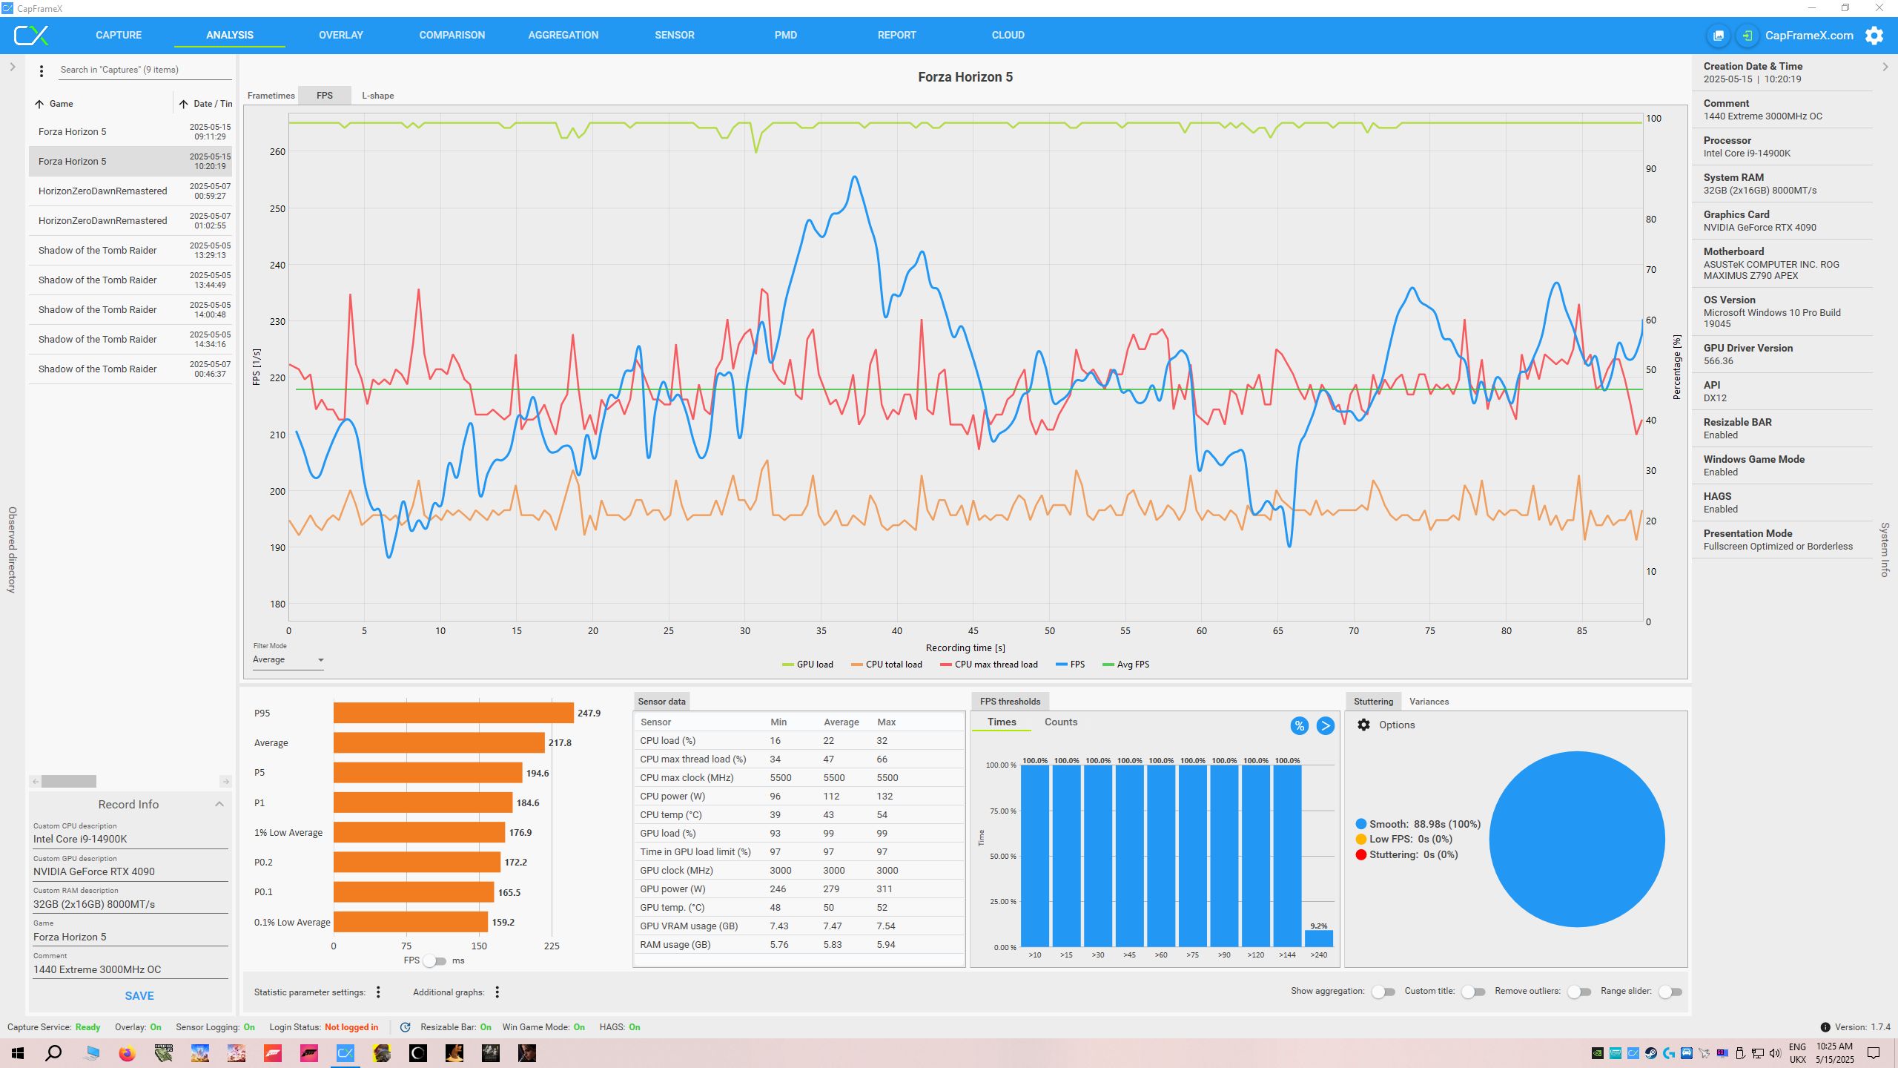Select HorizonZeroDawnRemastered 00:59:27 capture
Image resolution: width=1898 pixels, height=1068 pixels.
click(x=130, y=191)
